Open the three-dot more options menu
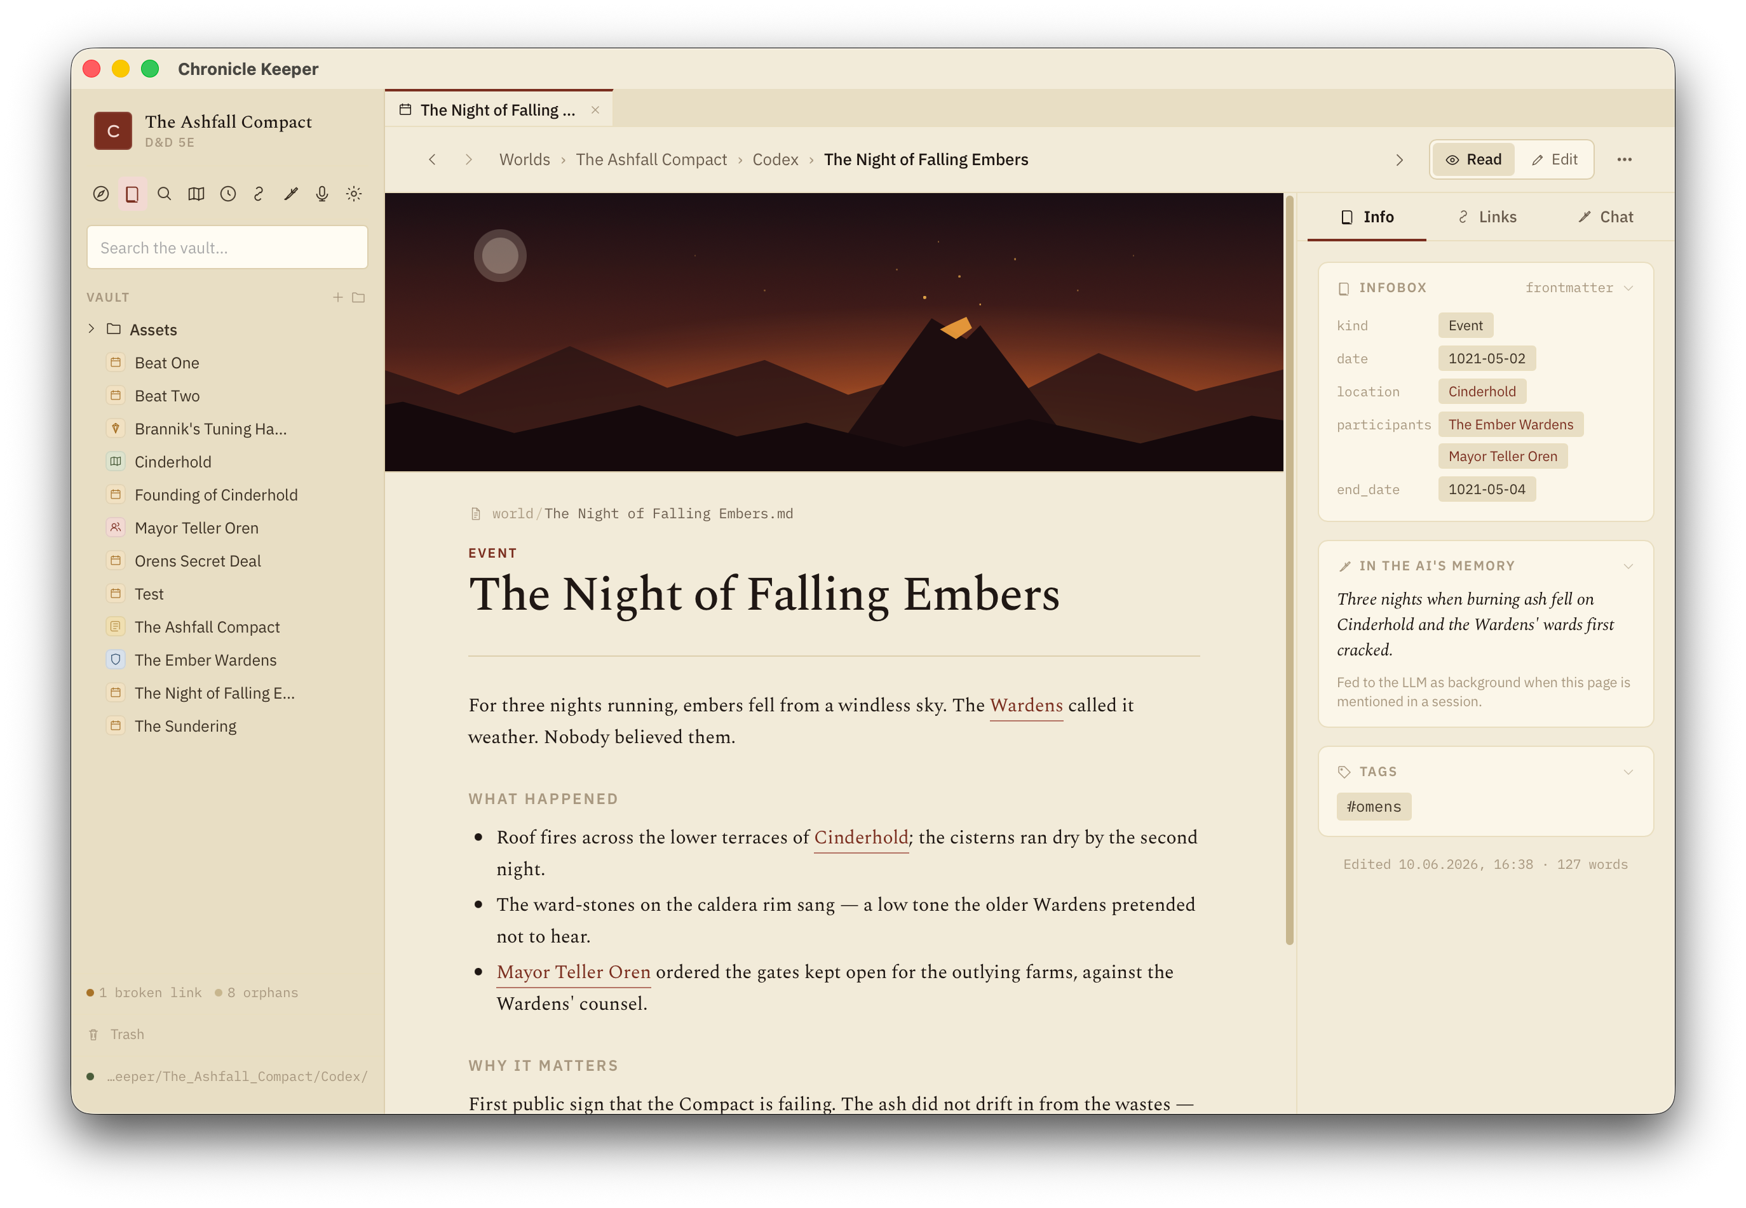The width and height of the screenshot is (1746, 1208). point(1624,159)
